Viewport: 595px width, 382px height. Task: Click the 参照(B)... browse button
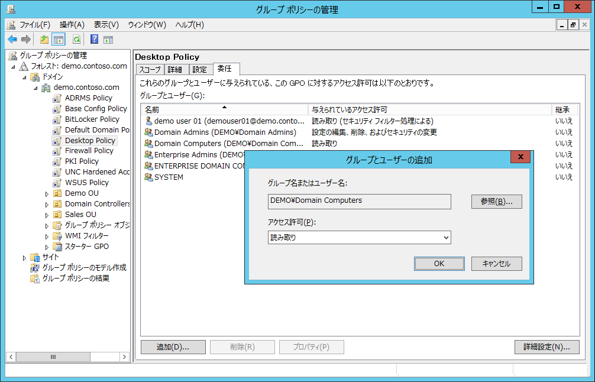(x=496, y=202)
